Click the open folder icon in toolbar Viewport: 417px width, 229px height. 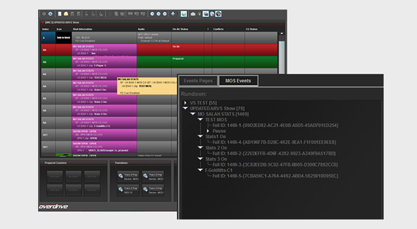pyautogui.click(x=66, y=14)
